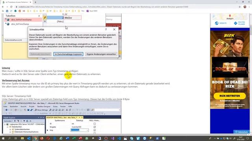Open the Extras menu in SSMS
This screenshot has height=141, width=252.
click(55, 107)
